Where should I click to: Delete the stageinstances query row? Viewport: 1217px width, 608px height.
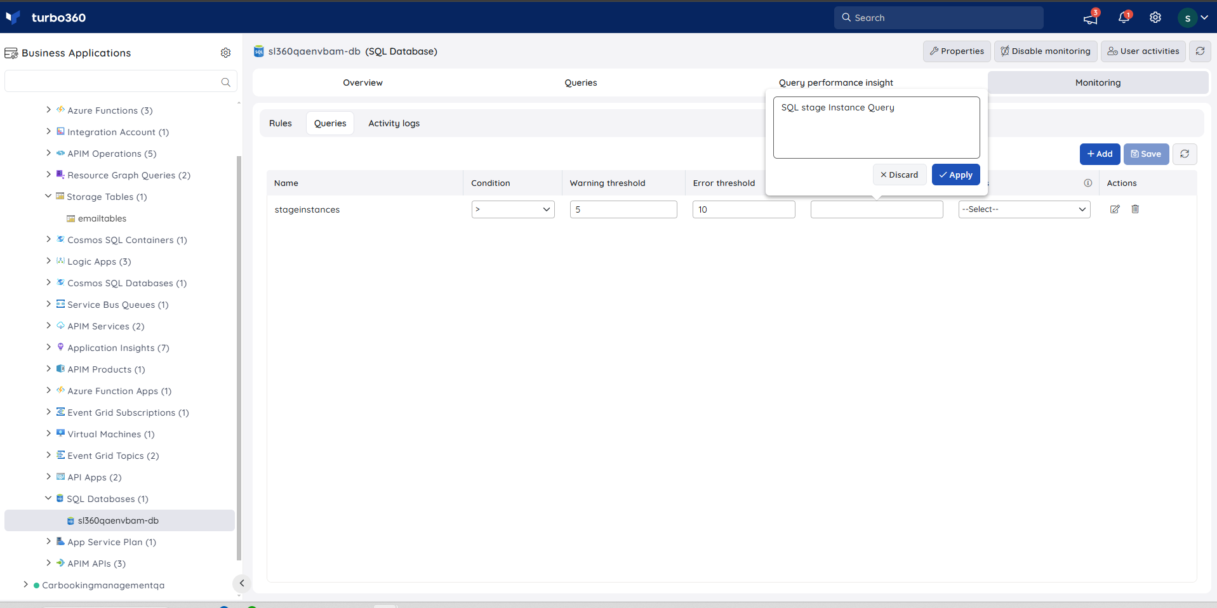click(x=1135, y=209)
